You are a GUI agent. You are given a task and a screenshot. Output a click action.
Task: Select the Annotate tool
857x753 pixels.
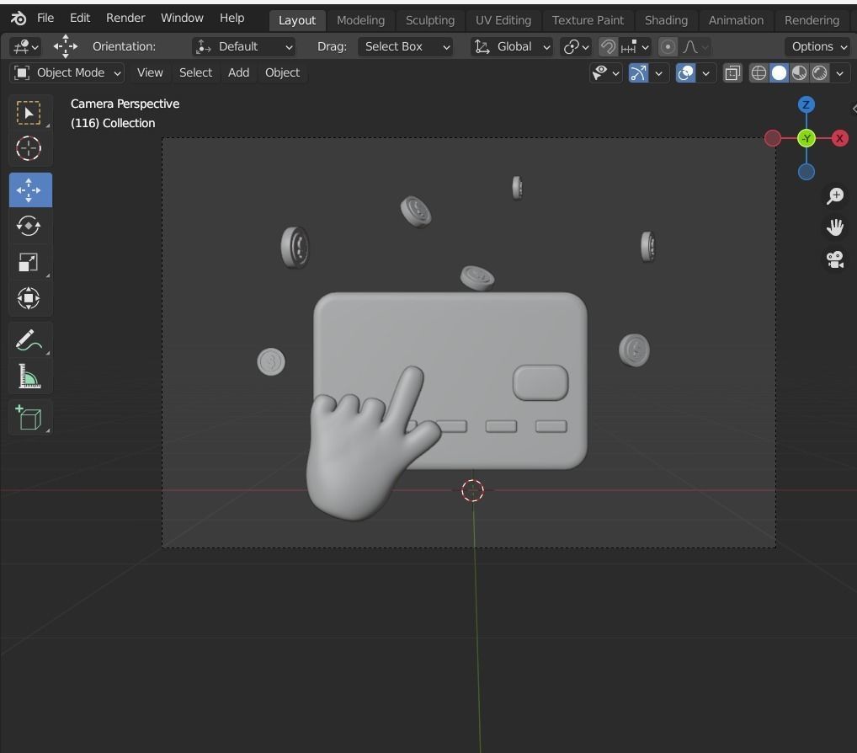(x=29, y=340)
